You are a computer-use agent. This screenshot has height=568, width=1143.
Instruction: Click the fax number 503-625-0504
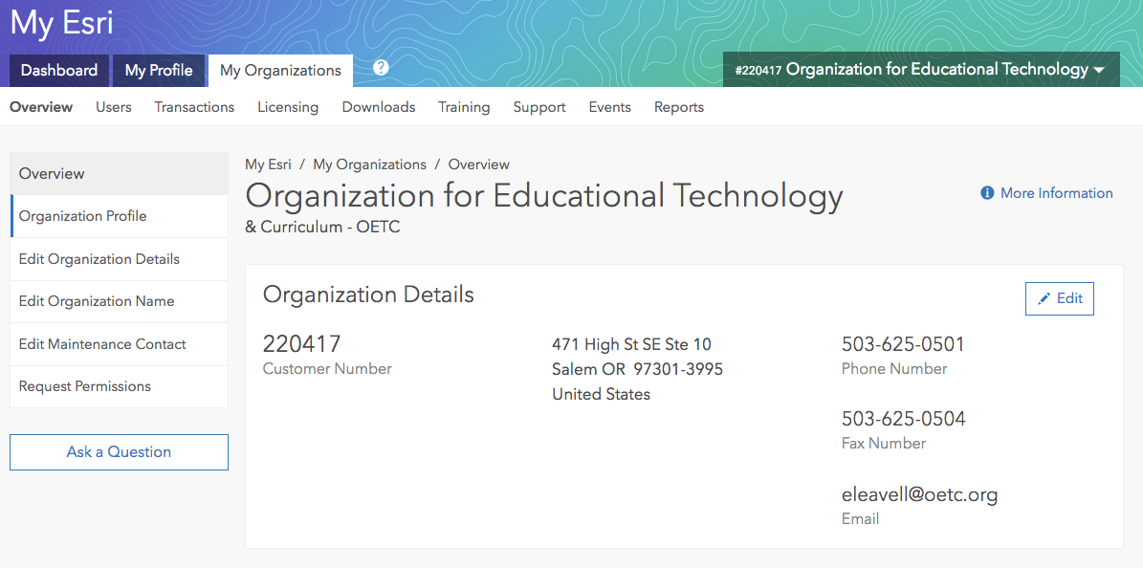click(903, 419)
